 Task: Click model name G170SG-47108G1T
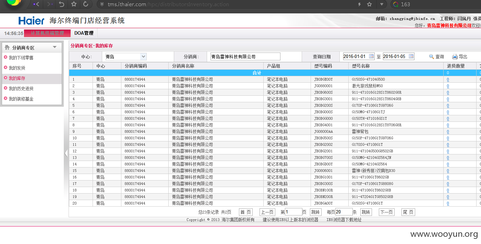367,144
